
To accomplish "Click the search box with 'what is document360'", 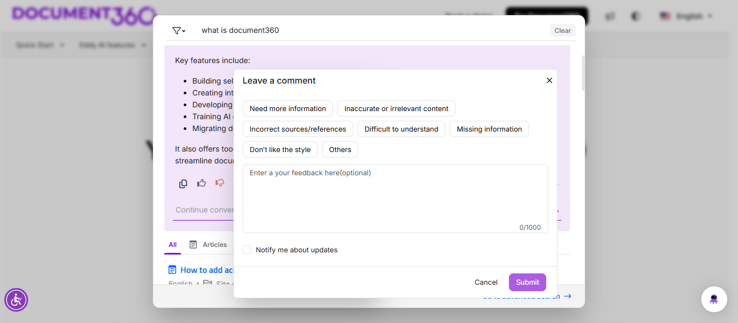I will (x=373, y=30).
